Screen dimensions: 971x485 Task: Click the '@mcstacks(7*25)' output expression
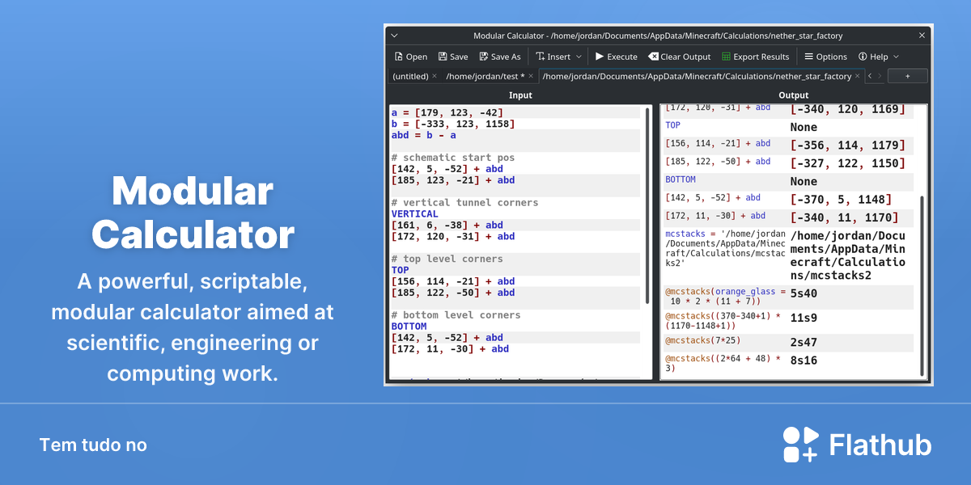(x=703, y=341)
